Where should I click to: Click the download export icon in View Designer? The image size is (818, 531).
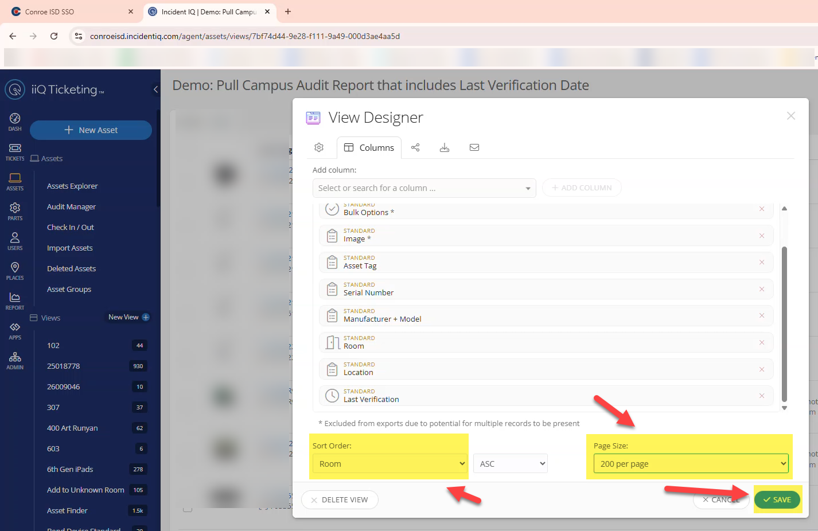[x=445, y=147]
